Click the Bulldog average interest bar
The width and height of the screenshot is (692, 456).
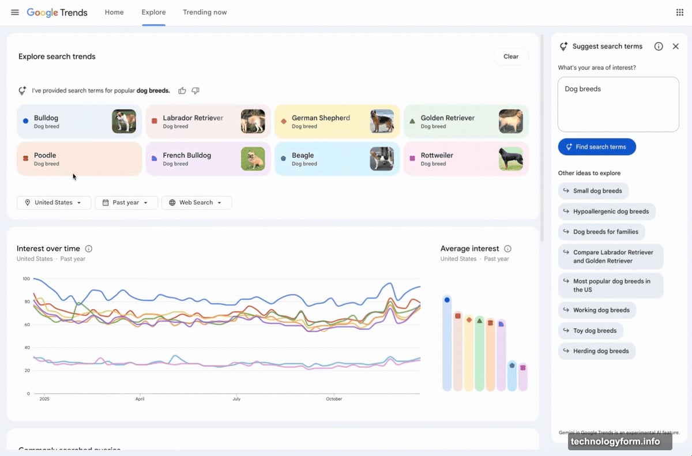coord(447,343)
